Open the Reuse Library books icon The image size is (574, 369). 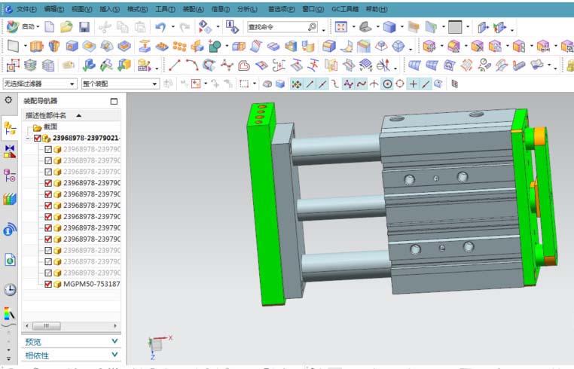[10, 199]
